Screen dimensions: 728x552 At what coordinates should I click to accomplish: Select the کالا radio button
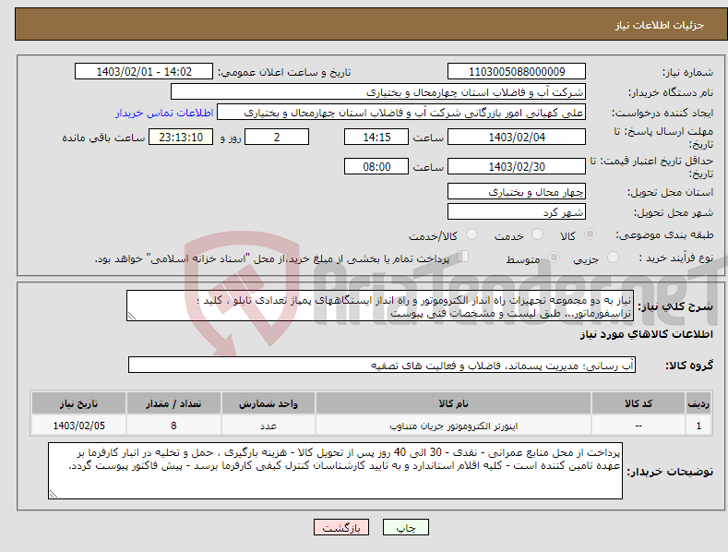[590, 234]
